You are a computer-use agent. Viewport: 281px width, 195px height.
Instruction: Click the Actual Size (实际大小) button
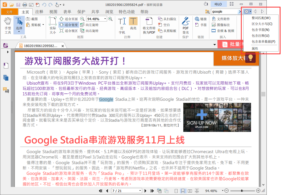(x=53, y=26)
